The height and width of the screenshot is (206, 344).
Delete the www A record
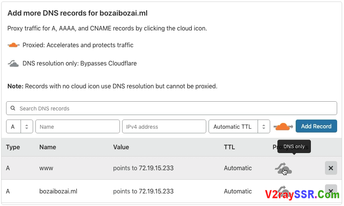[x=331, y=168]
